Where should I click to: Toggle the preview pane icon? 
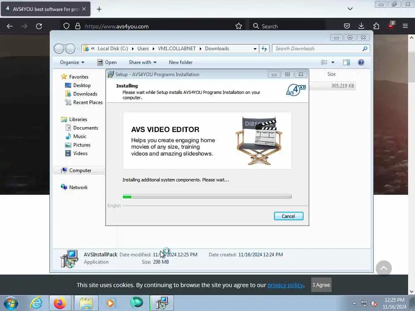(347, 62)
